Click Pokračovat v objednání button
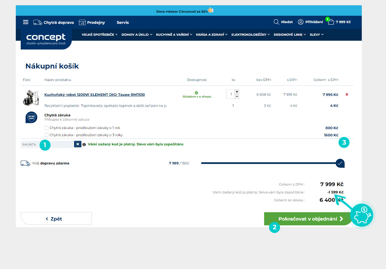386x269 pixels. pyautogui.click(x=308, y=219)
